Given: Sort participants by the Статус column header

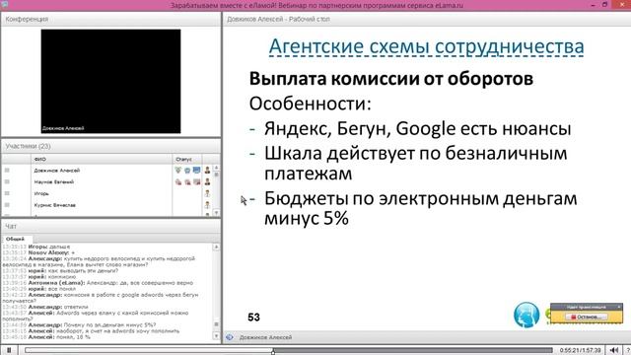Looking at the screenshot, I should (x=187, y=159).
